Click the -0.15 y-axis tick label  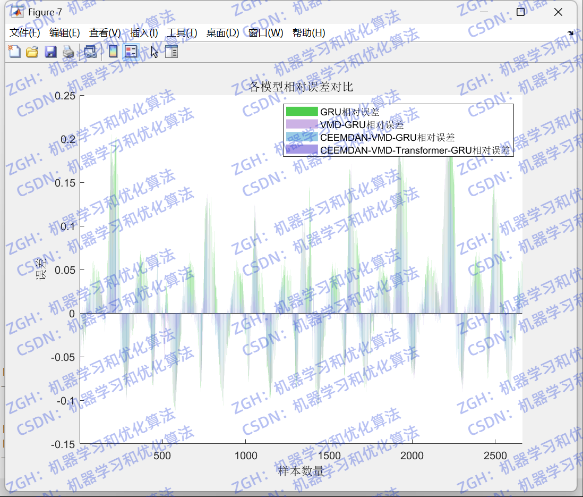tap(63, 444)
